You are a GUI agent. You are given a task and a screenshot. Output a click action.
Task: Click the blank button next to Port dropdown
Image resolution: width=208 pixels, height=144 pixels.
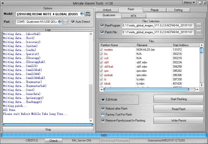(66, 22)
